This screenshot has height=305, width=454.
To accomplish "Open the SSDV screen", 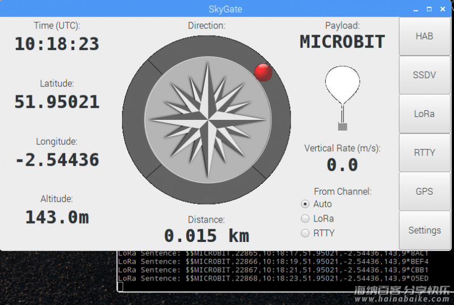I will pos(424,75).
